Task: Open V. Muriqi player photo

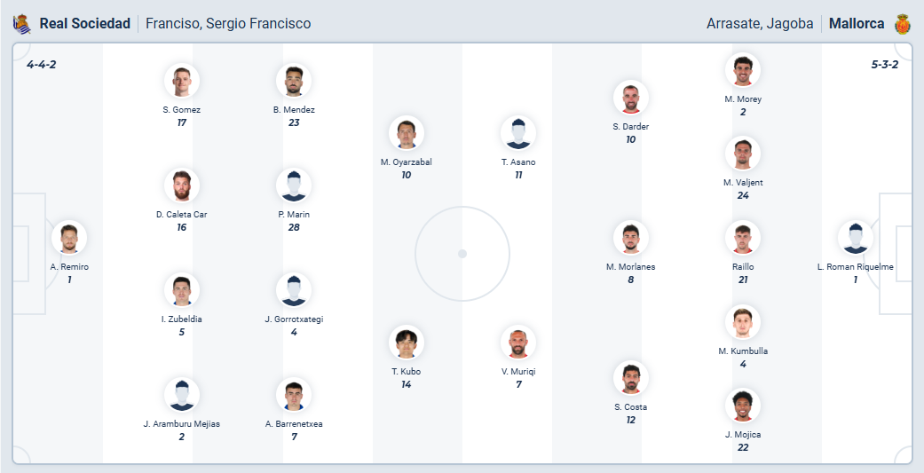Action: (518, 343)
